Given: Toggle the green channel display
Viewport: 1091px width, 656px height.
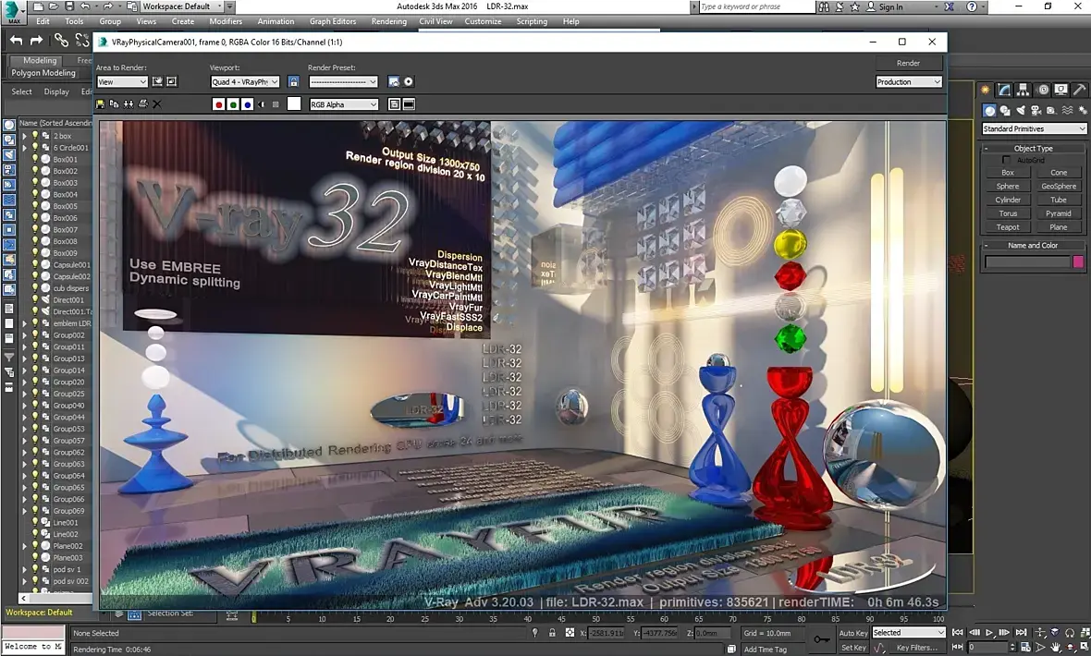Looking at the screenshot, I should 233,104.
